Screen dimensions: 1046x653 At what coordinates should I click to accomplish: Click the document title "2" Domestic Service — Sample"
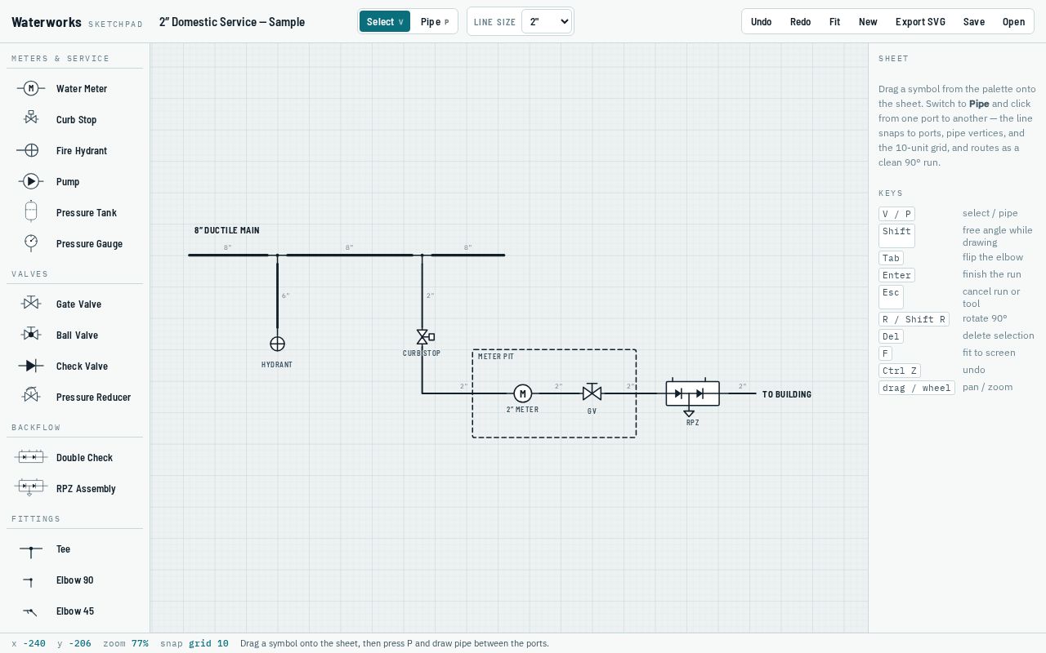point(232,22)
